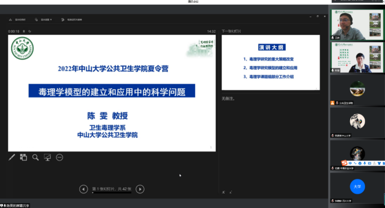Click the next slide preview thumbnail
The image size is (385, 208).
tap(271, 62)
